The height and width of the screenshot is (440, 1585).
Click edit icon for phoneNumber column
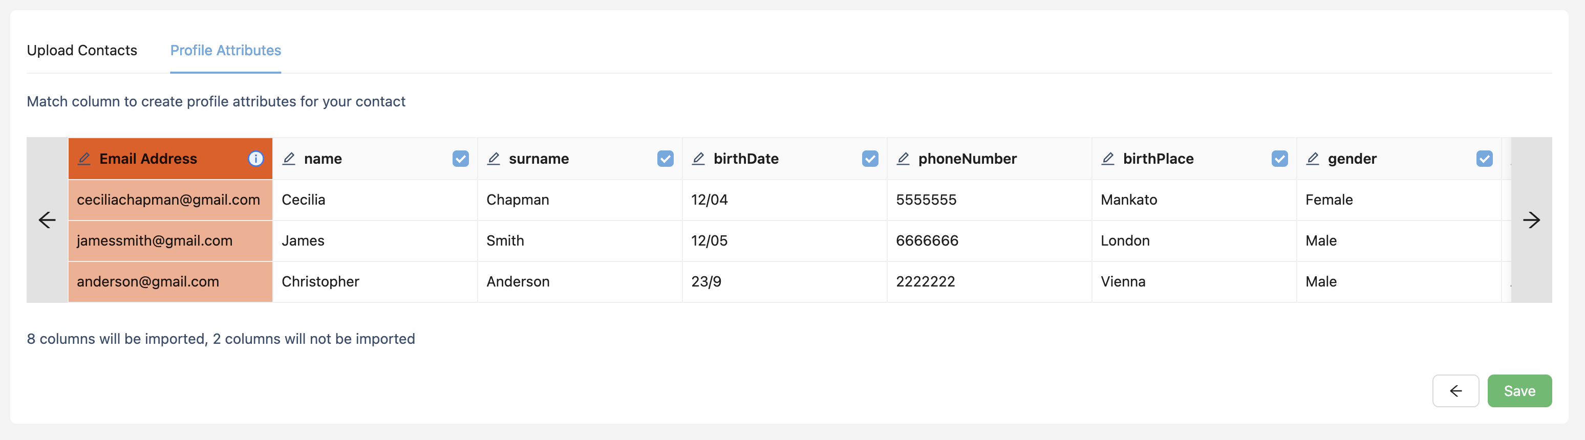pyautogui.click(x=903, y=159)
